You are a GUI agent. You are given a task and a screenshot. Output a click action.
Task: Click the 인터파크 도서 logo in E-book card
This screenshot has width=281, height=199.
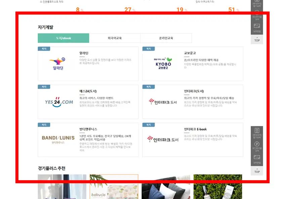[163, 139]
